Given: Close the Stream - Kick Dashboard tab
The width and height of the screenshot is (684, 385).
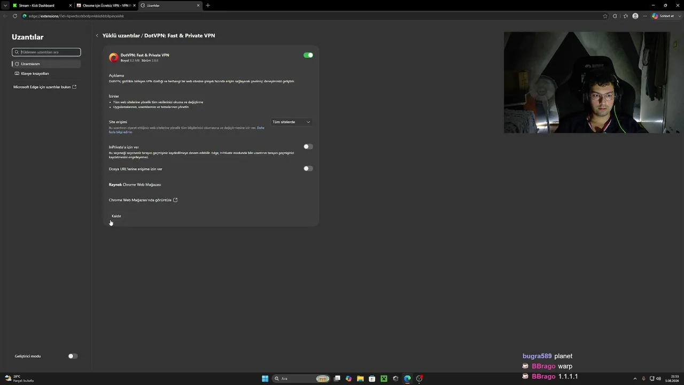Looking at the screenshot, I should (71, 5).
